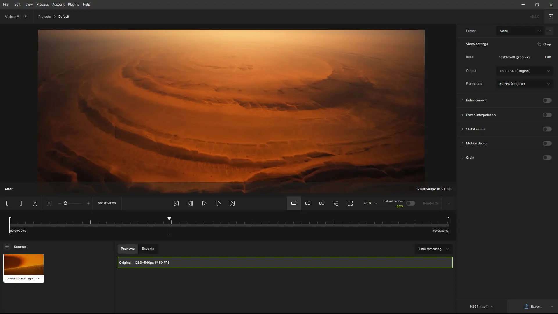Switch to split view comparison icon
558x314 pixels.
(x=308, y=203)
